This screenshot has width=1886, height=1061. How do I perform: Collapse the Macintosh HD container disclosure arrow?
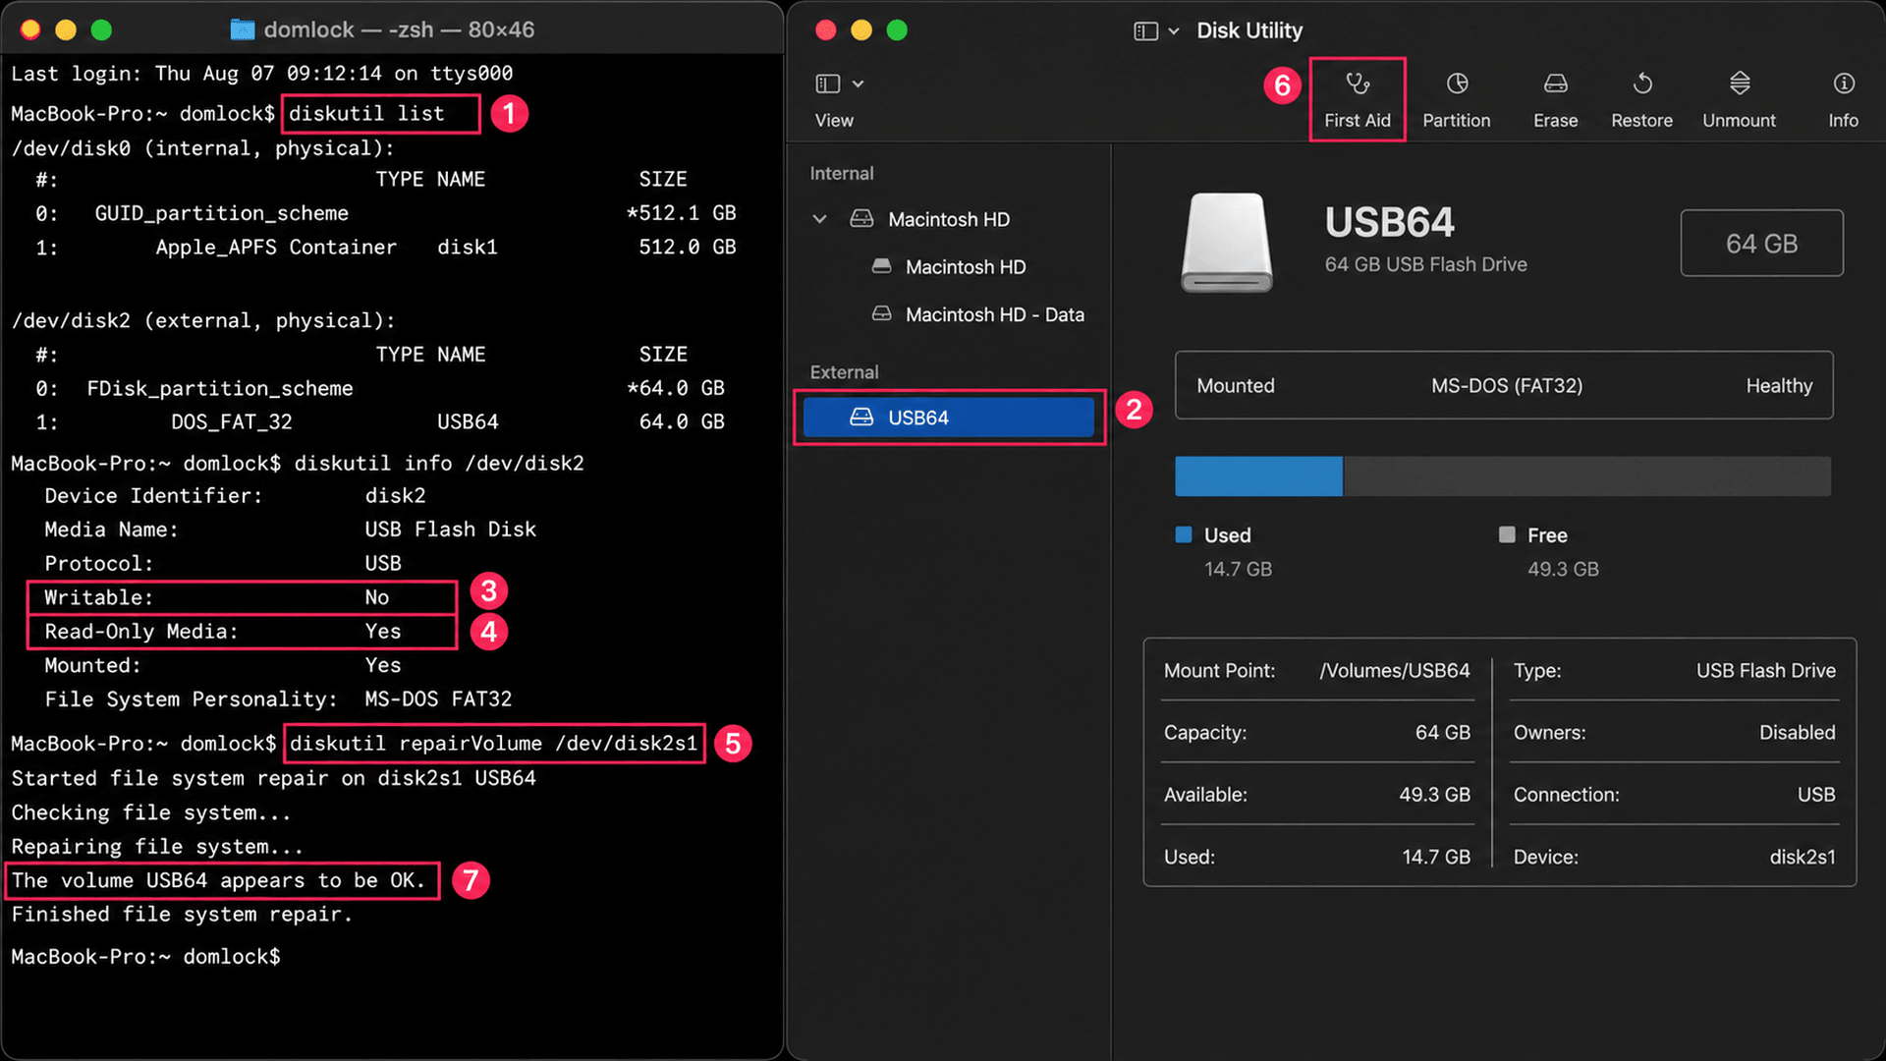click(x=819, y=219)
